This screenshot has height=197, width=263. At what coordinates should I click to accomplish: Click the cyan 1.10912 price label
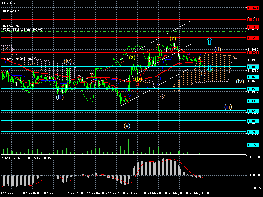[x=252, y=132]
